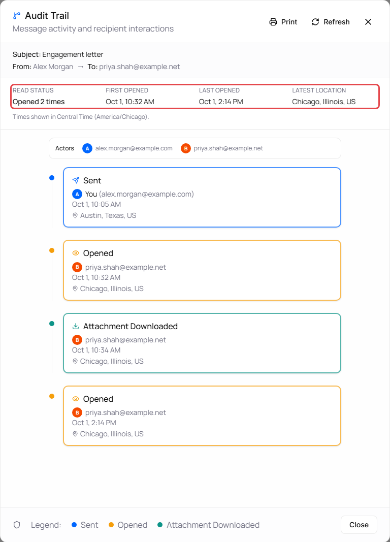Screen dimensions: 390x542
Task: Click the Subject: Engagement letter line
Action: coord(58,54)
